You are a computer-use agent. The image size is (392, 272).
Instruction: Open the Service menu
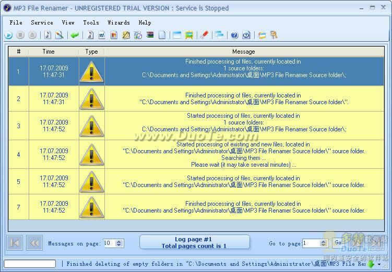pos(42,23)
